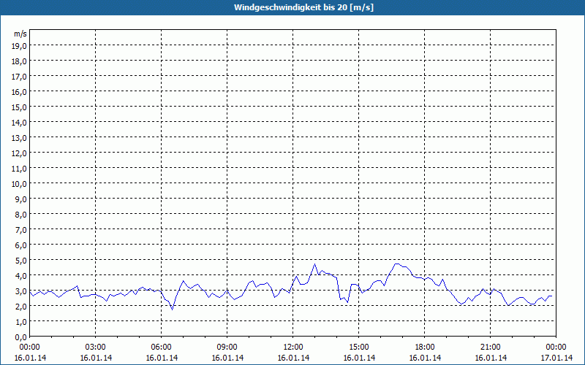Click the 8,0 y-axis label
Viewport: 585px width, 365px height.
coord(22,214)
